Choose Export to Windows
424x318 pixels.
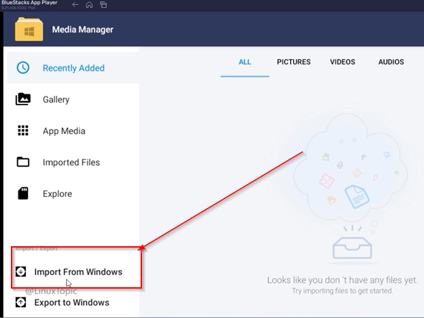(x=73, y=302)
